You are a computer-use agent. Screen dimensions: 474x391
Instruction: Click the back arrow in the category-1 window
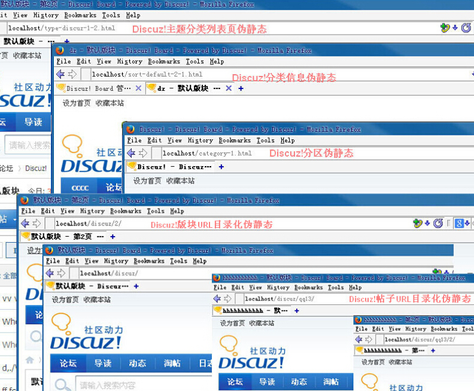pyautogui.click(x=131, y=153)
